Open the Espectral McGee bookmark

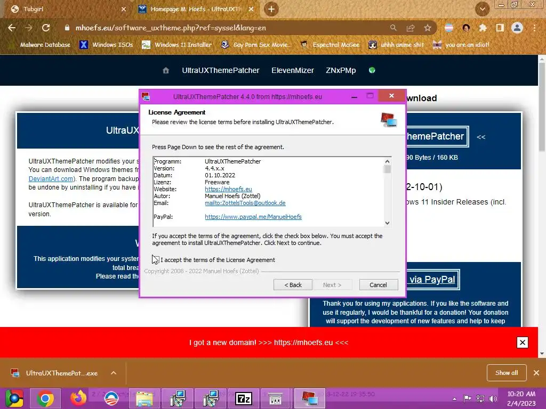coord(330,45)
